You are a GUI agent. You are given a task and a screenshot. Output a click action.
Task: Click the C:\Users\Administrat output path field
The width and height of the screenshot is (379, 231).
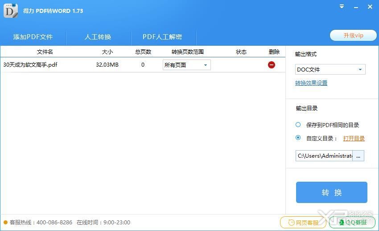pos(324,156)
